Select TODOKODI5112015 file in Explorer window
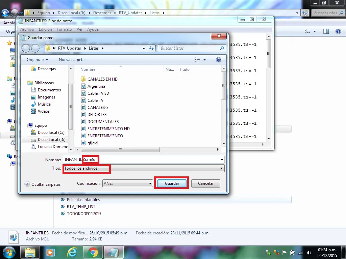The height and width of the screenshot is (259, 346). 84,213
